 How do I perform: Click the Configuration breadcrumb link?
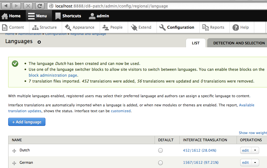[x=56, y=34]
